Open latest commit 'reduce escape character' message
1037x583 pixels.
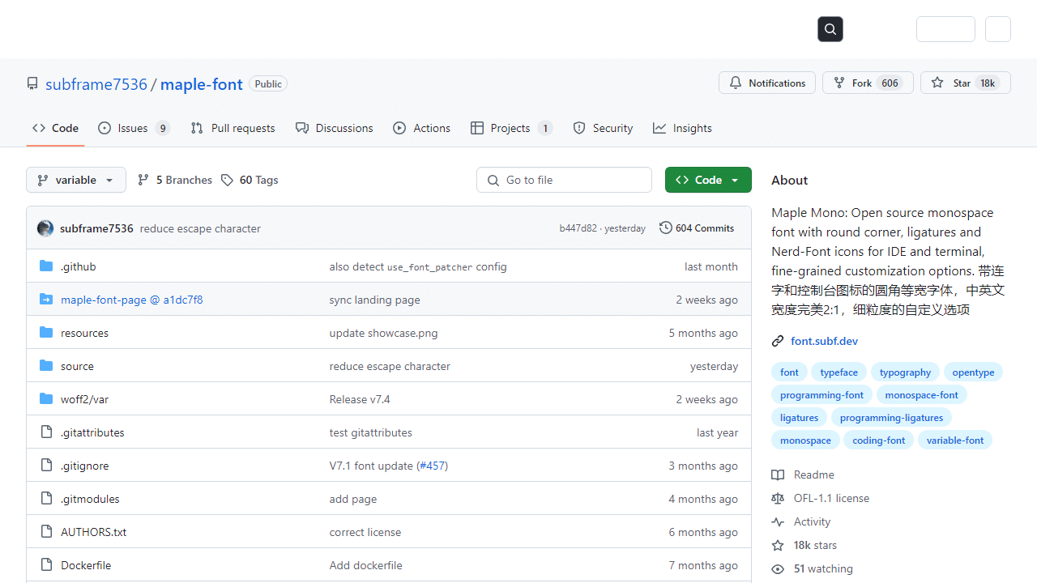(x=200, y=228)
